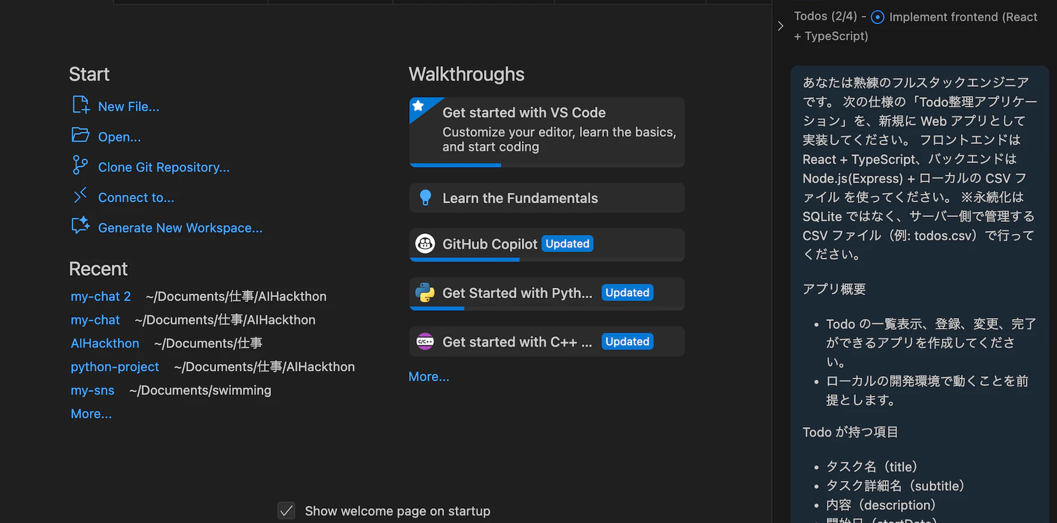Click the C++ walkthrough icon
This screenshot has width=1057, height=523.
point(425,342)
